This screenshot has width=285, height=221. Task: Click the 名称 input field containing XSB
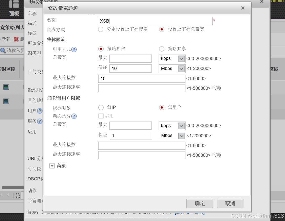(155, 21)
